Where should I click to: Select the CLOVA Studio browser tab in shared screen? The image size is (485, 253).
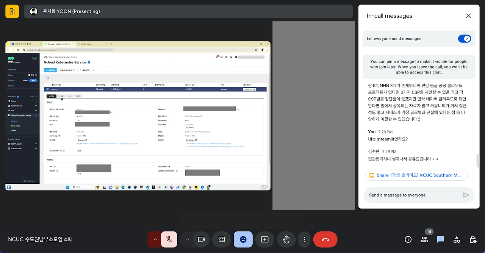[x=92, y=44]
